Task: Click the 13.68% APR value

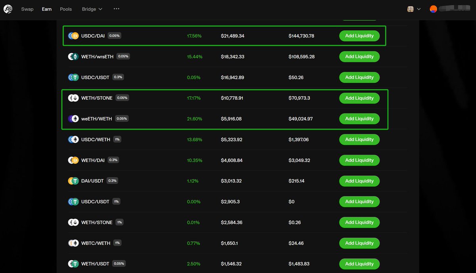Action: pos(195,139)
